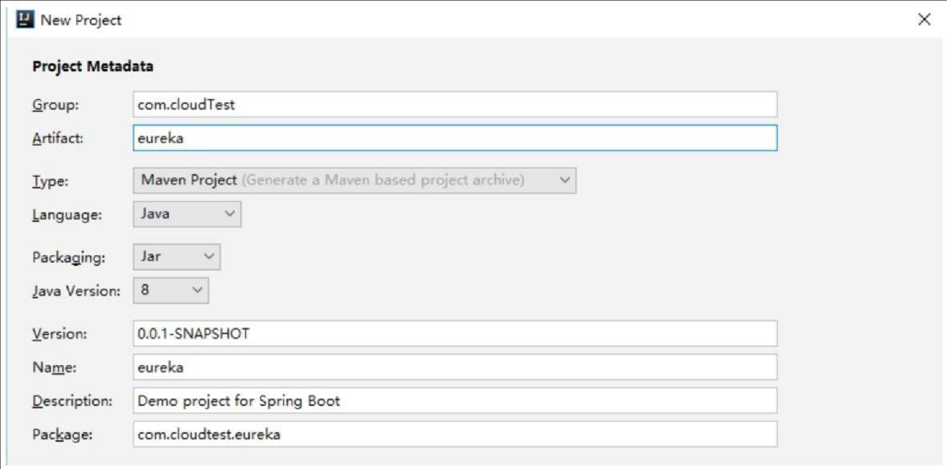The width and height of the screenshot is (947, 469).
Task: Select the Name field containing eureka
Action: click(x=455, y=367)
